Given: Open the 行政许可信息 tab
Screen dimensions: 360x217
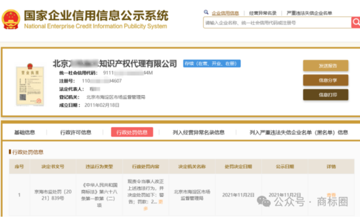Looking at the screenshot, I should pos(76,132).
